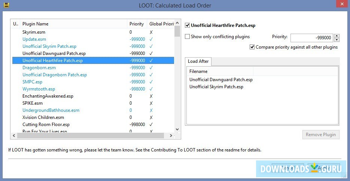Screen dimensions: 350x181
Task: Click the horizontal scrollbar left arrow
Action: pos(14,135)
